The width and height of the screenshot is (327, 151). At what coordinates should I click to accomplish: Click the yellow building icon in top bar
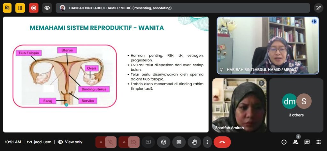tap(20, 8)
